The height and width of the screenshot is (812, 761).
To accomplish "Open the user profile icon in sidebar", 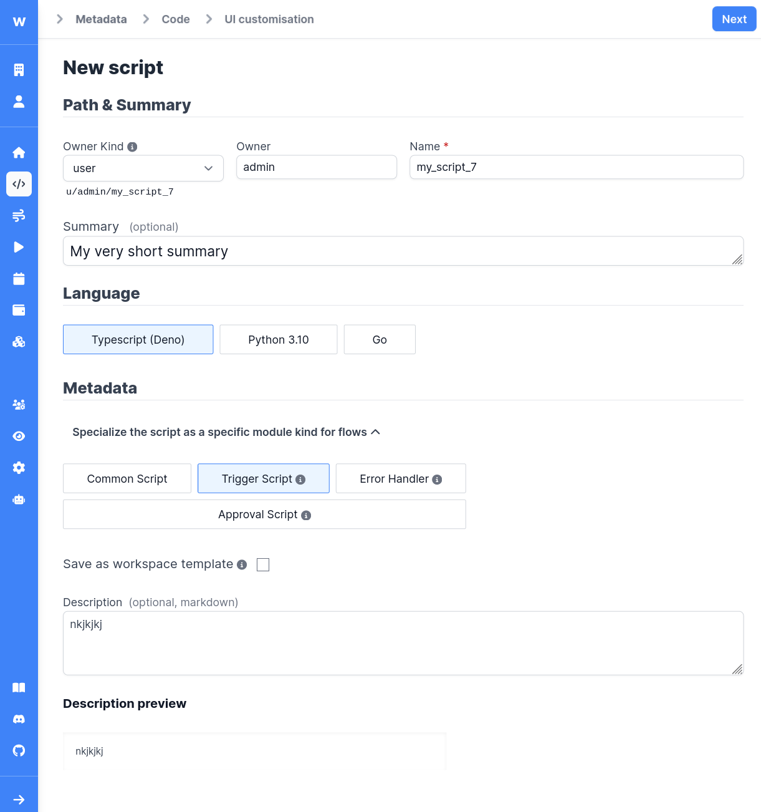I will tap(19, 102).
